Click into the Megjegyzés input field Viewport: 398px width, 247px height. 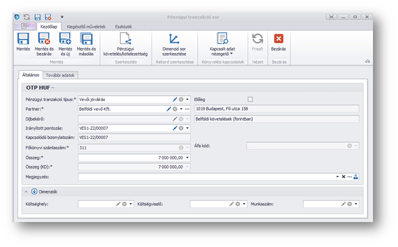203,177
